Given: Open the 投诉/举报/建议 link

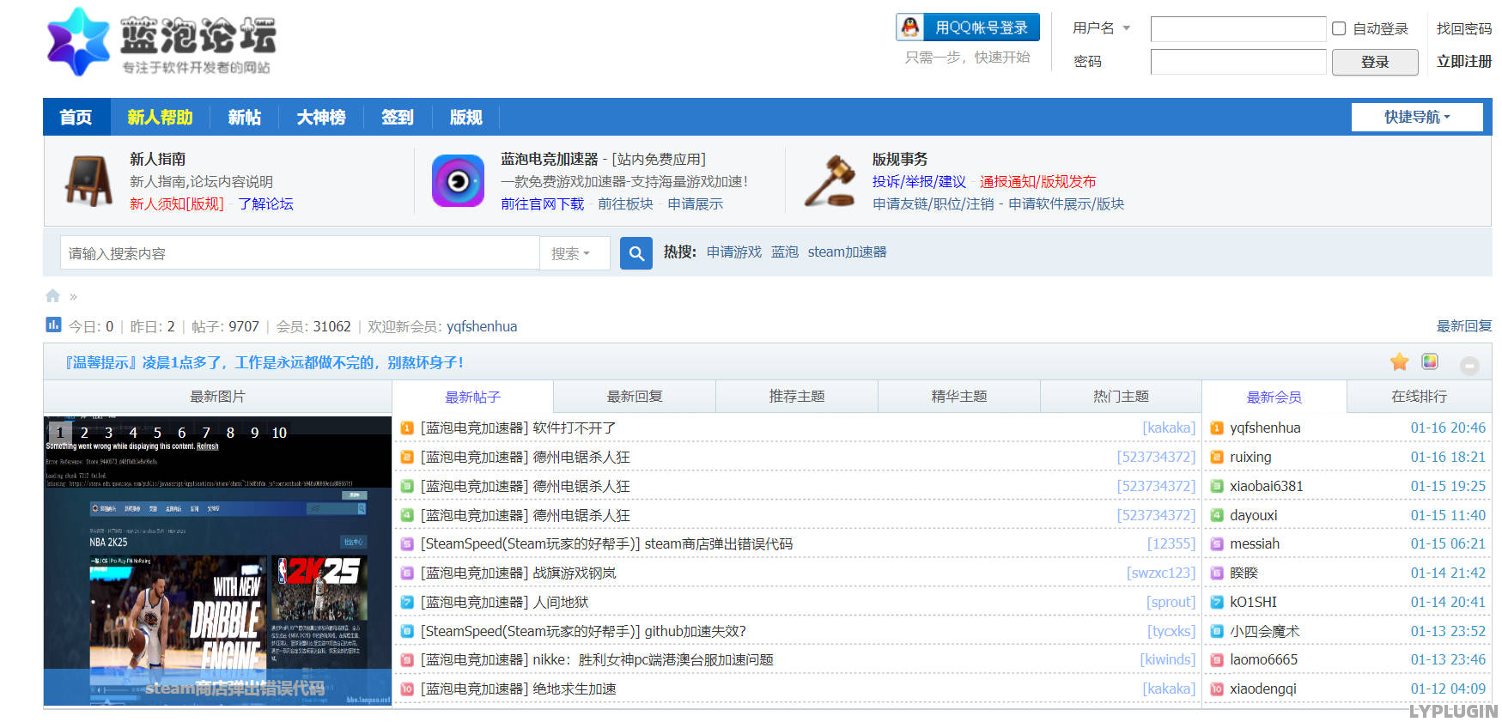Looking at the screenshot, I should coord(919,182).
